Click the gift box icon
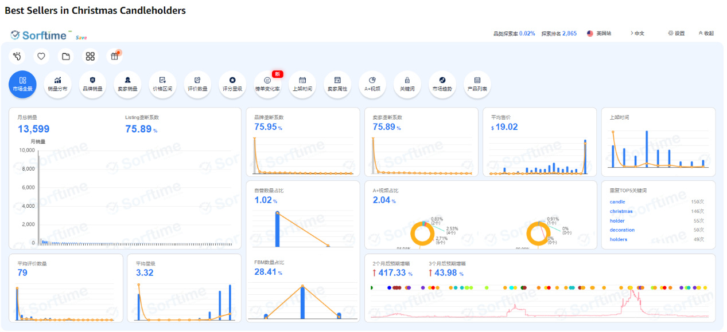This screenshot has width=727, height=332. tap(114, 56)
